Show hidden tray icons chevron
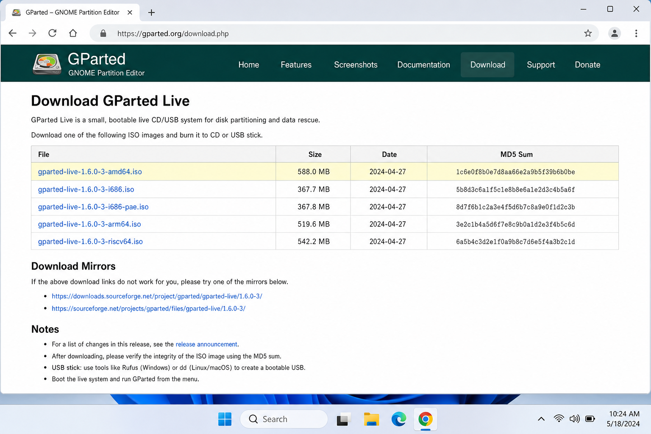This screenshot has width=651, height=434. [x=541, y=419]
